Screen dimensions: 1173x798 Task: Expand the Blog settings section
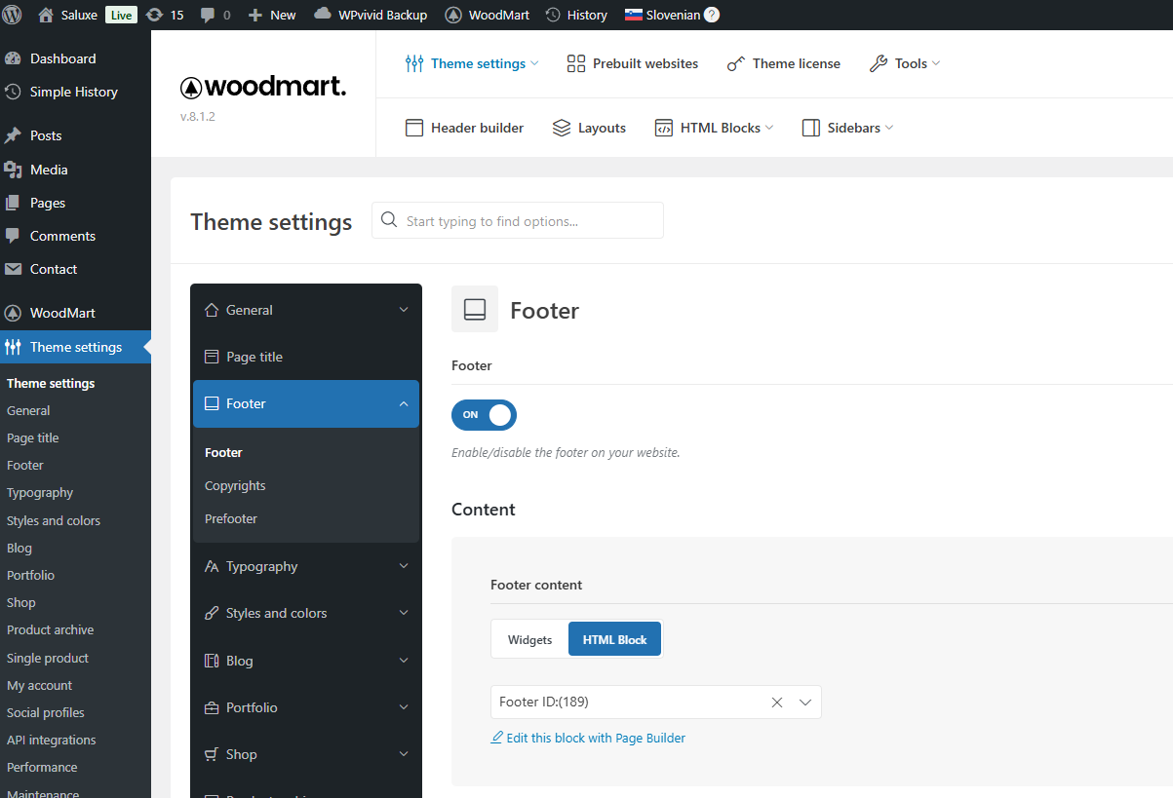coord(306,661)
